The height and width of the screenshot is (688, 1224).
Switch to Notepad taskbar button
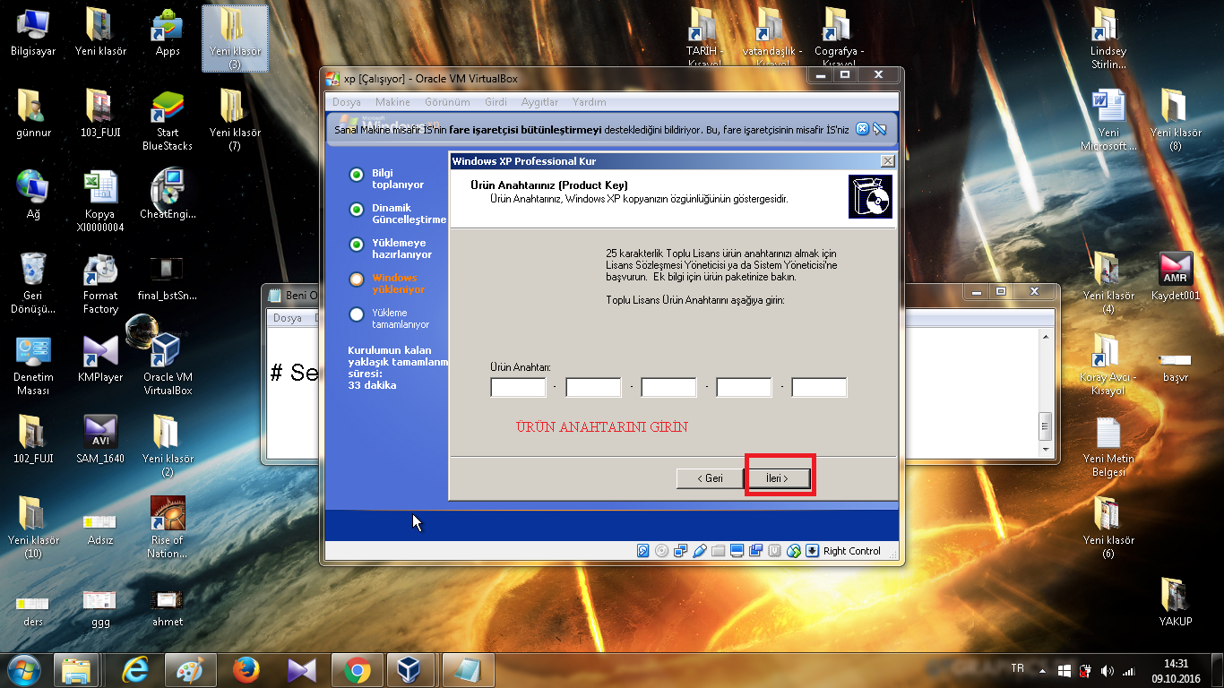pyautogui.click(x=466, y=670)
